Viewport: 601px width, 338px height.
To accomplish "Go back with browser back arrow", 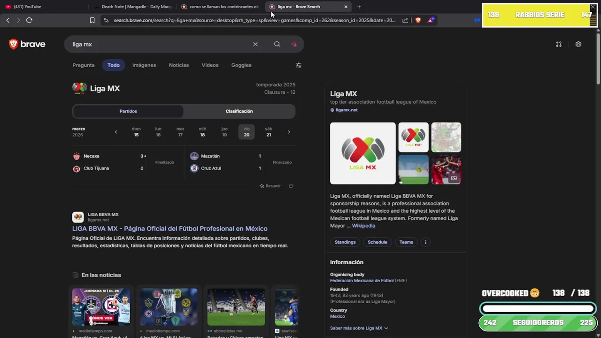I will click(x=8, y=20).
